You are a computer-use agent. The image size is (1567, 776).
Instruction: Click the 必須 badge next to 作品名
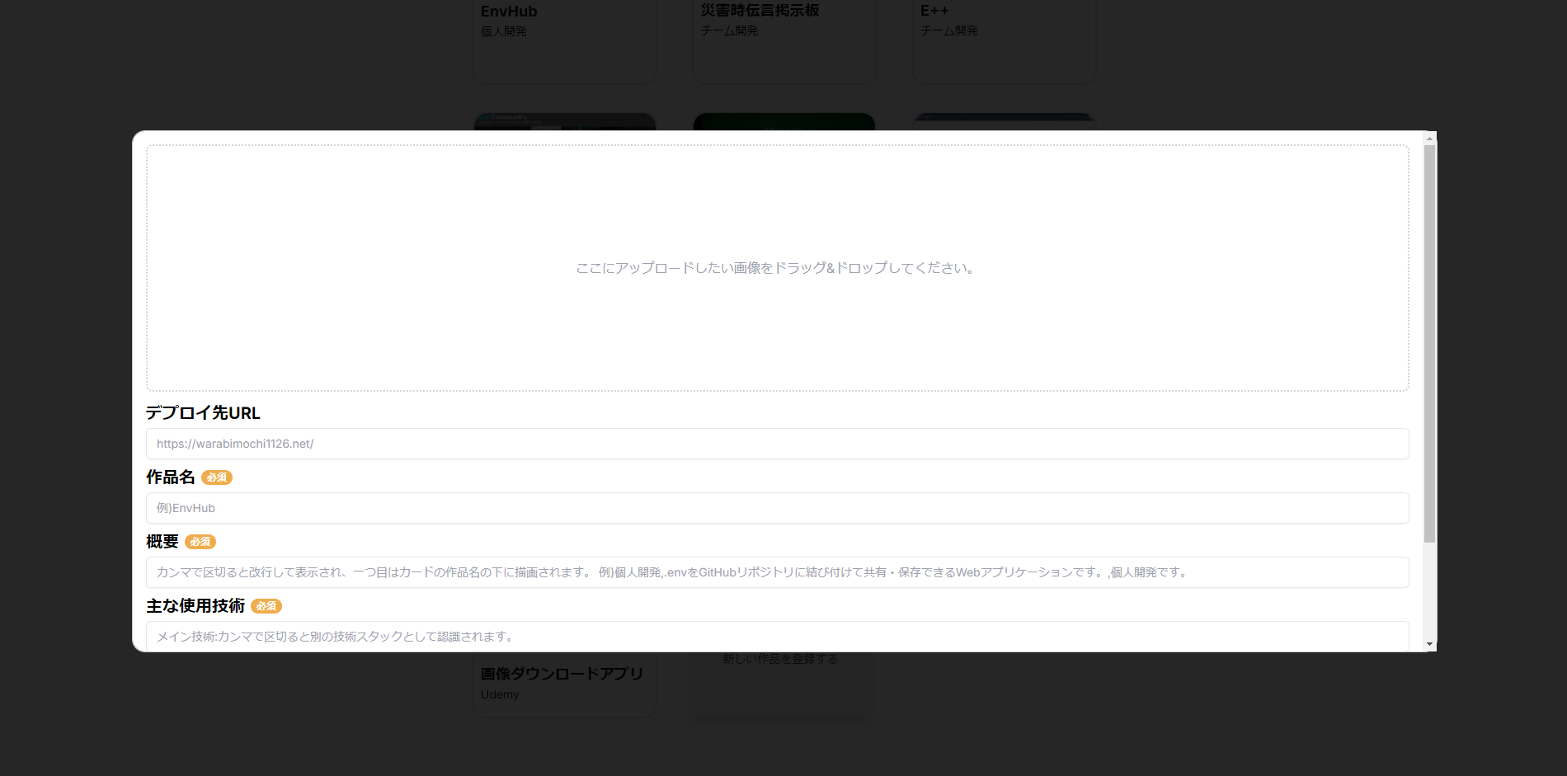pyautogui.click(x=217, y=477)
